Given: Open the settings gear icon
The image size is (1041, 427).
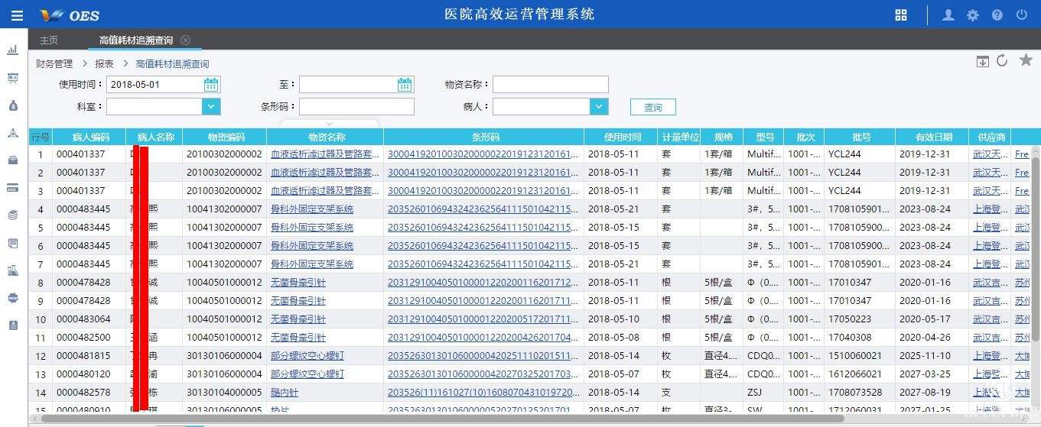Looking at the screenshot, I should 973,15.
